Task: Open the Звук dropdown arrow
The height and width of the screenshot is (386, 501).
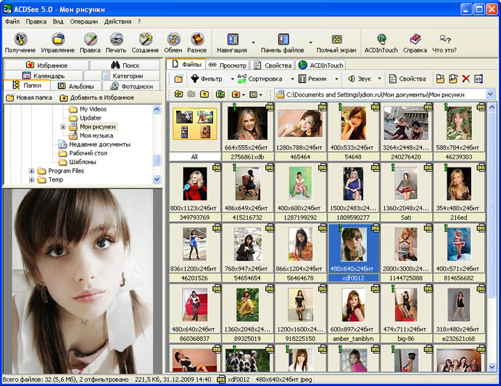Action: (x=379, y=79)
